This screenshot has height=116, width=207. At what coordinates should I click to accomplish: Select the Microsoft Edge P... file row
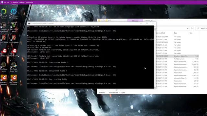[178, 78]
